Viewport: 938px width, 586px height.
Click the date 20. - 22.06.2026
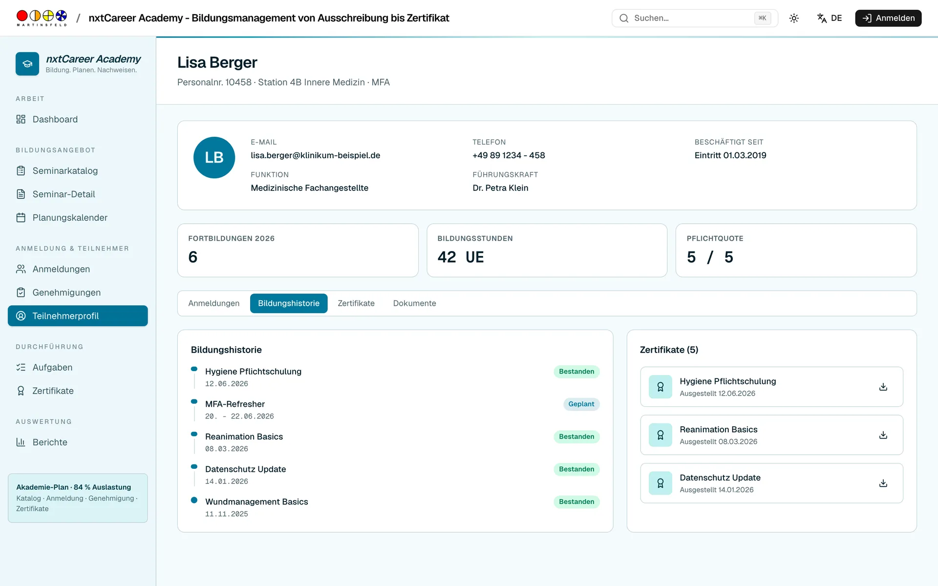239,417
